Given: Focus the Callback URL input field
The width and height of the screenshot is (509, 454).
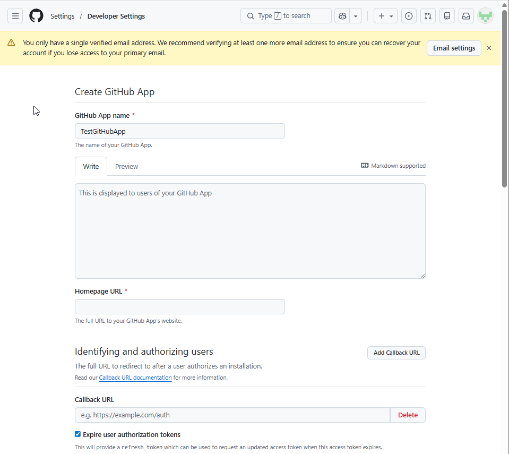Looking at the screenshot, I should pyautogui.click(x=232, y=415).
